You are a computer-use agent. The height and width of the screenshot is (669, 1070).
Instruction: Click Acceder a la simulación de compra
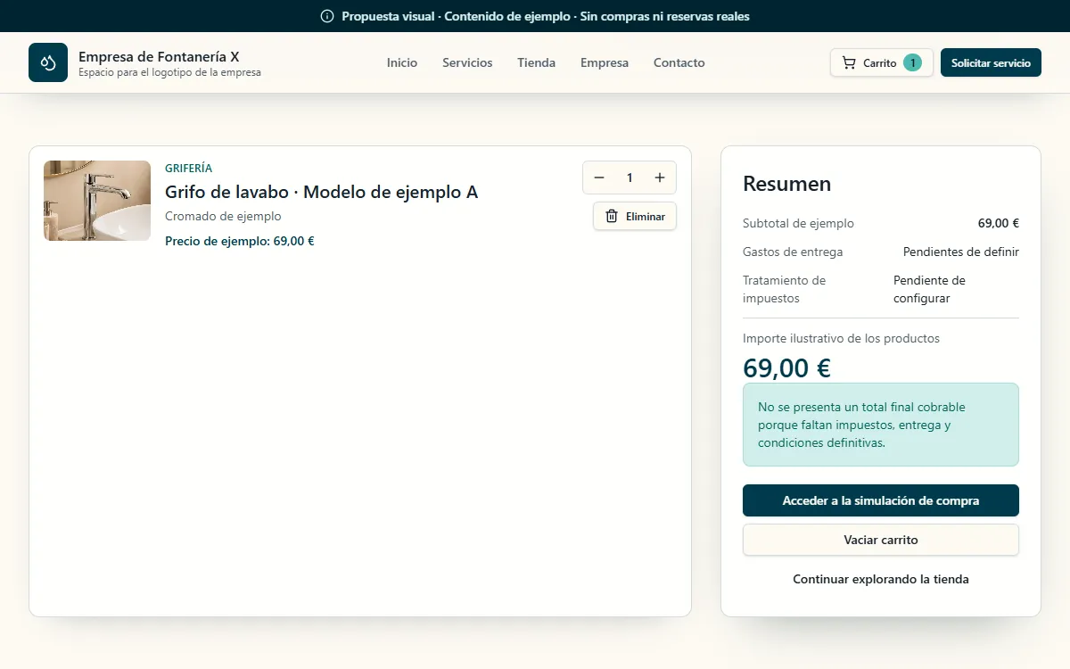(x=881, y=500)
